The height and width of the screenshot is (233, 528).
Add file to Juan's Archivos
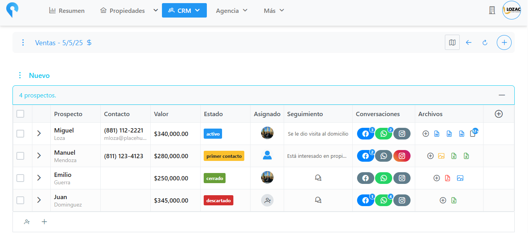tap(443, 200)
